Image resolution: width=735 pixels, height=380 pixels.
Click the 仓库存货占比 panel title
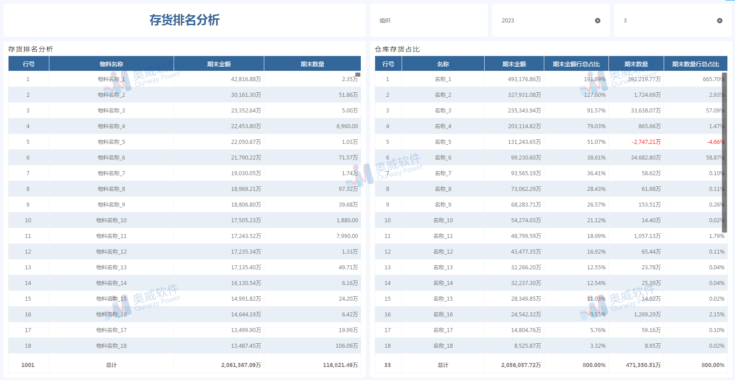coord(397,49)
